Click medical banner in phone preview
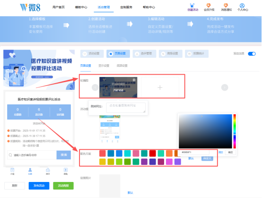 coord(39,69)
